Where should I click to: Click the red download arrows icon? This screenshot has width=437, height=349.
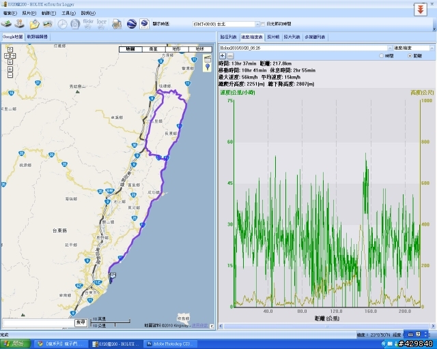pyautogui.click(x=422, y=10)
